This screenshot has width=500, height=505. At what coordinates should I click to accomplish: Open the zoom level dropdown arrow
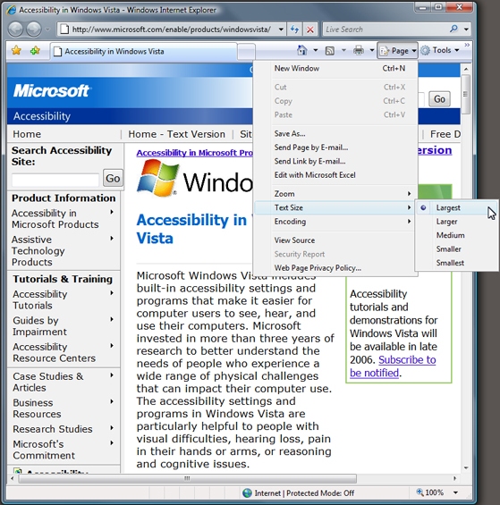(455, 492)
